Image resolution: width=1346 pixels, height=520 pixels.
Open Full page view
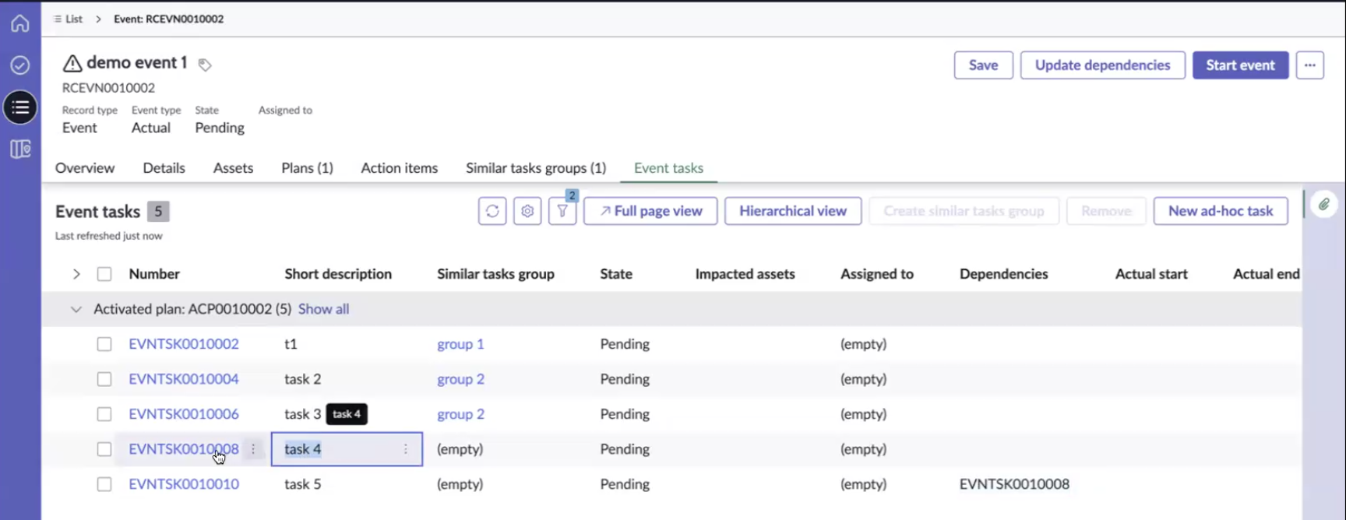(650, 211)
